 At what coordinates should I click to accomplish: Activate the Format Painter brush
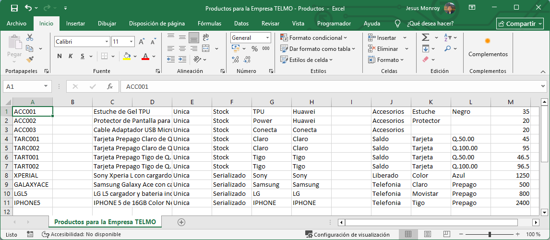(30, 60)
